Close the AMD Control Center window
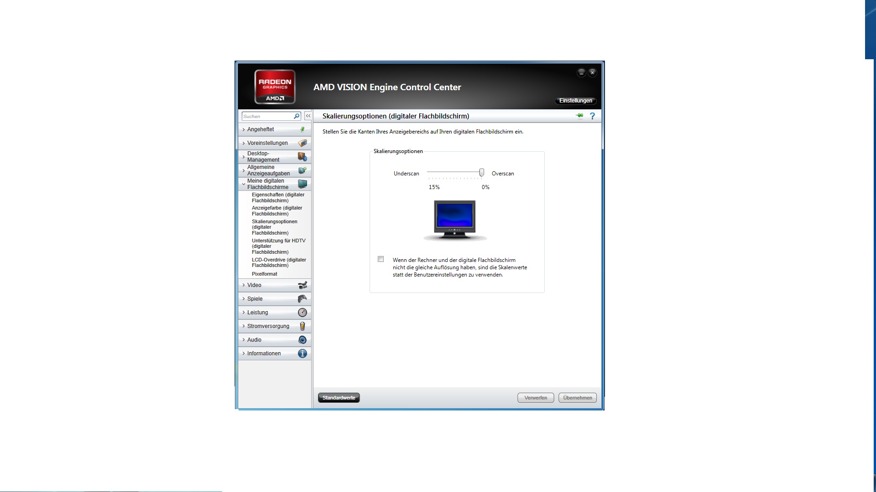 [x=592, y=72]
